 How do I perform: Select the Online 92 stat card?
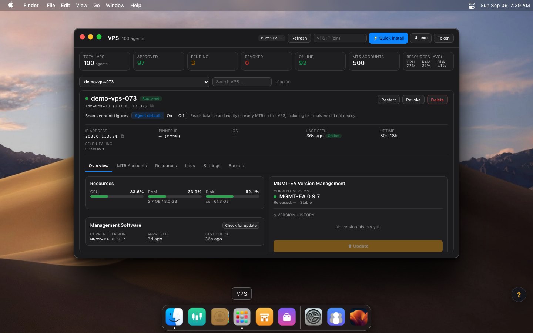pos(320,61)
